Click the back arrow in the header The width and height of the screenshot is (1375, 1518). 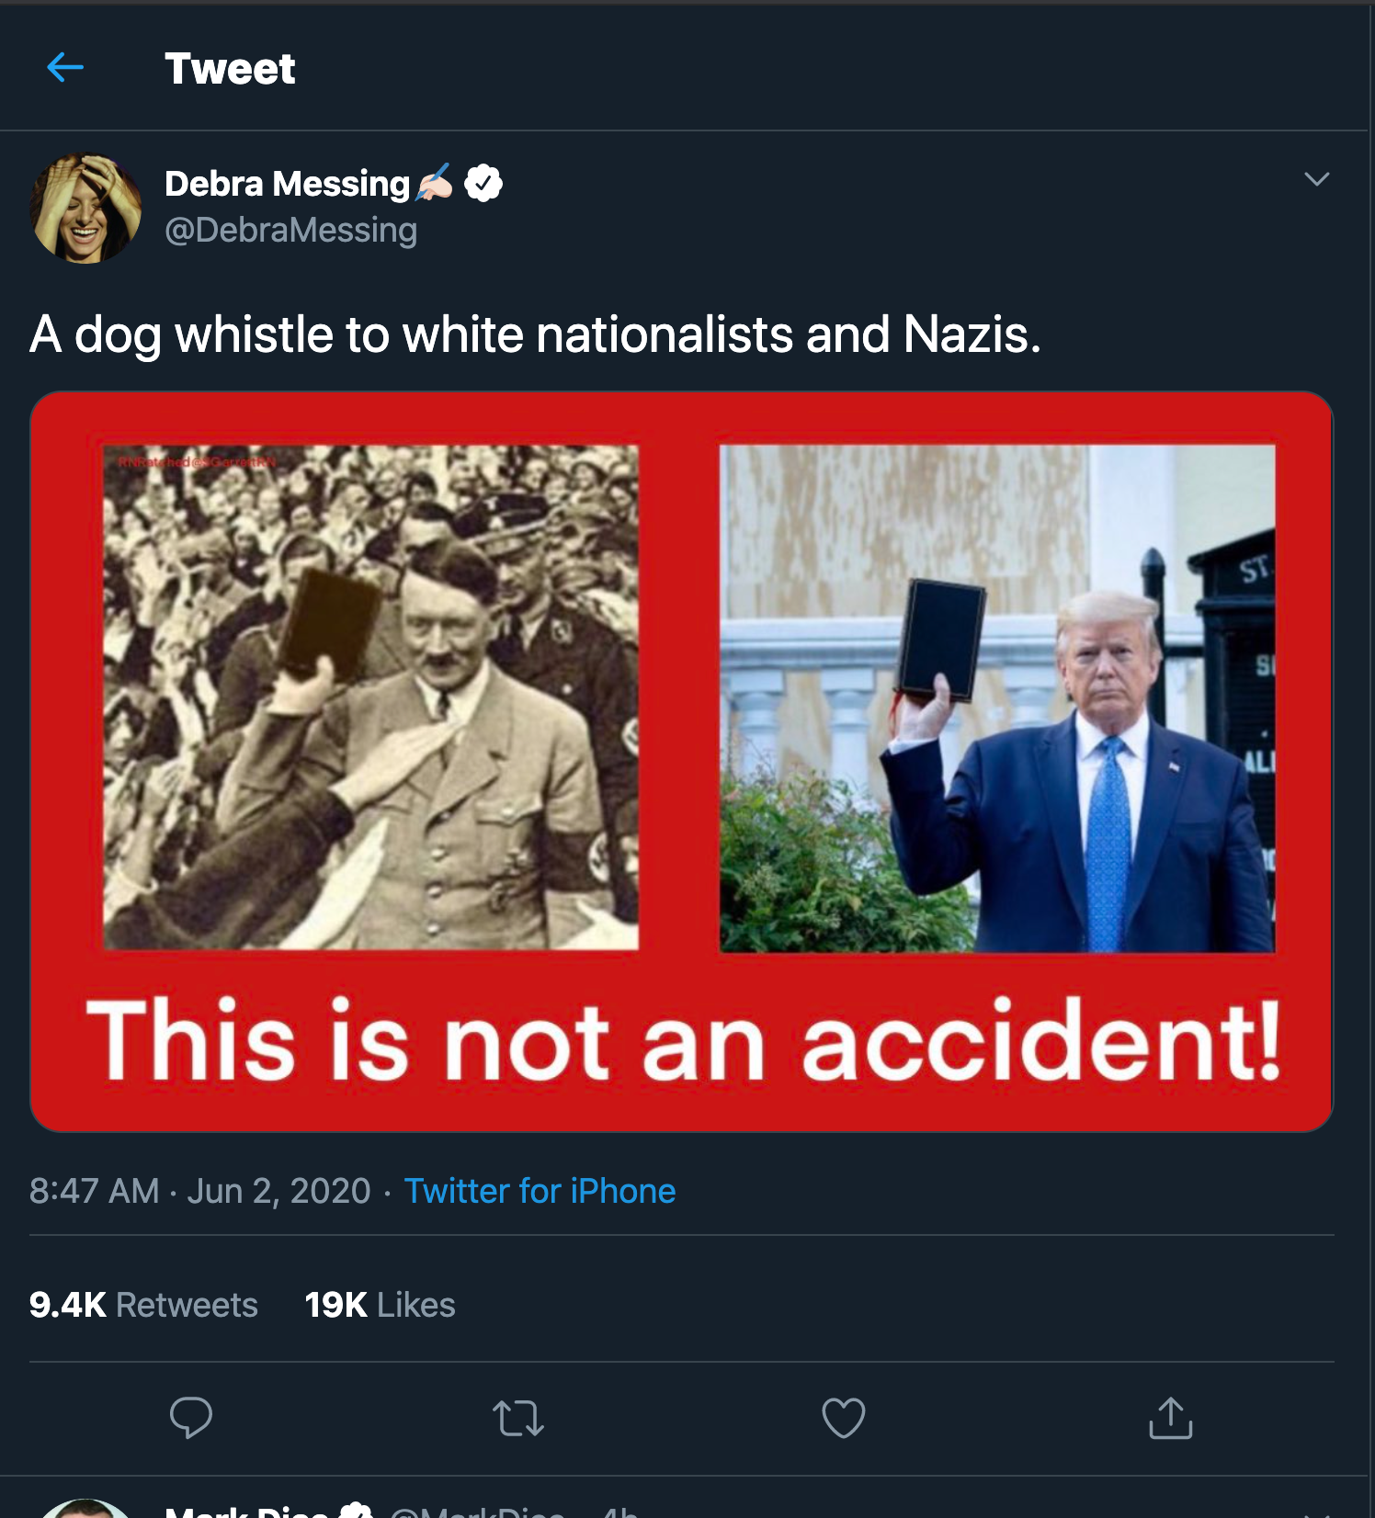65,67
